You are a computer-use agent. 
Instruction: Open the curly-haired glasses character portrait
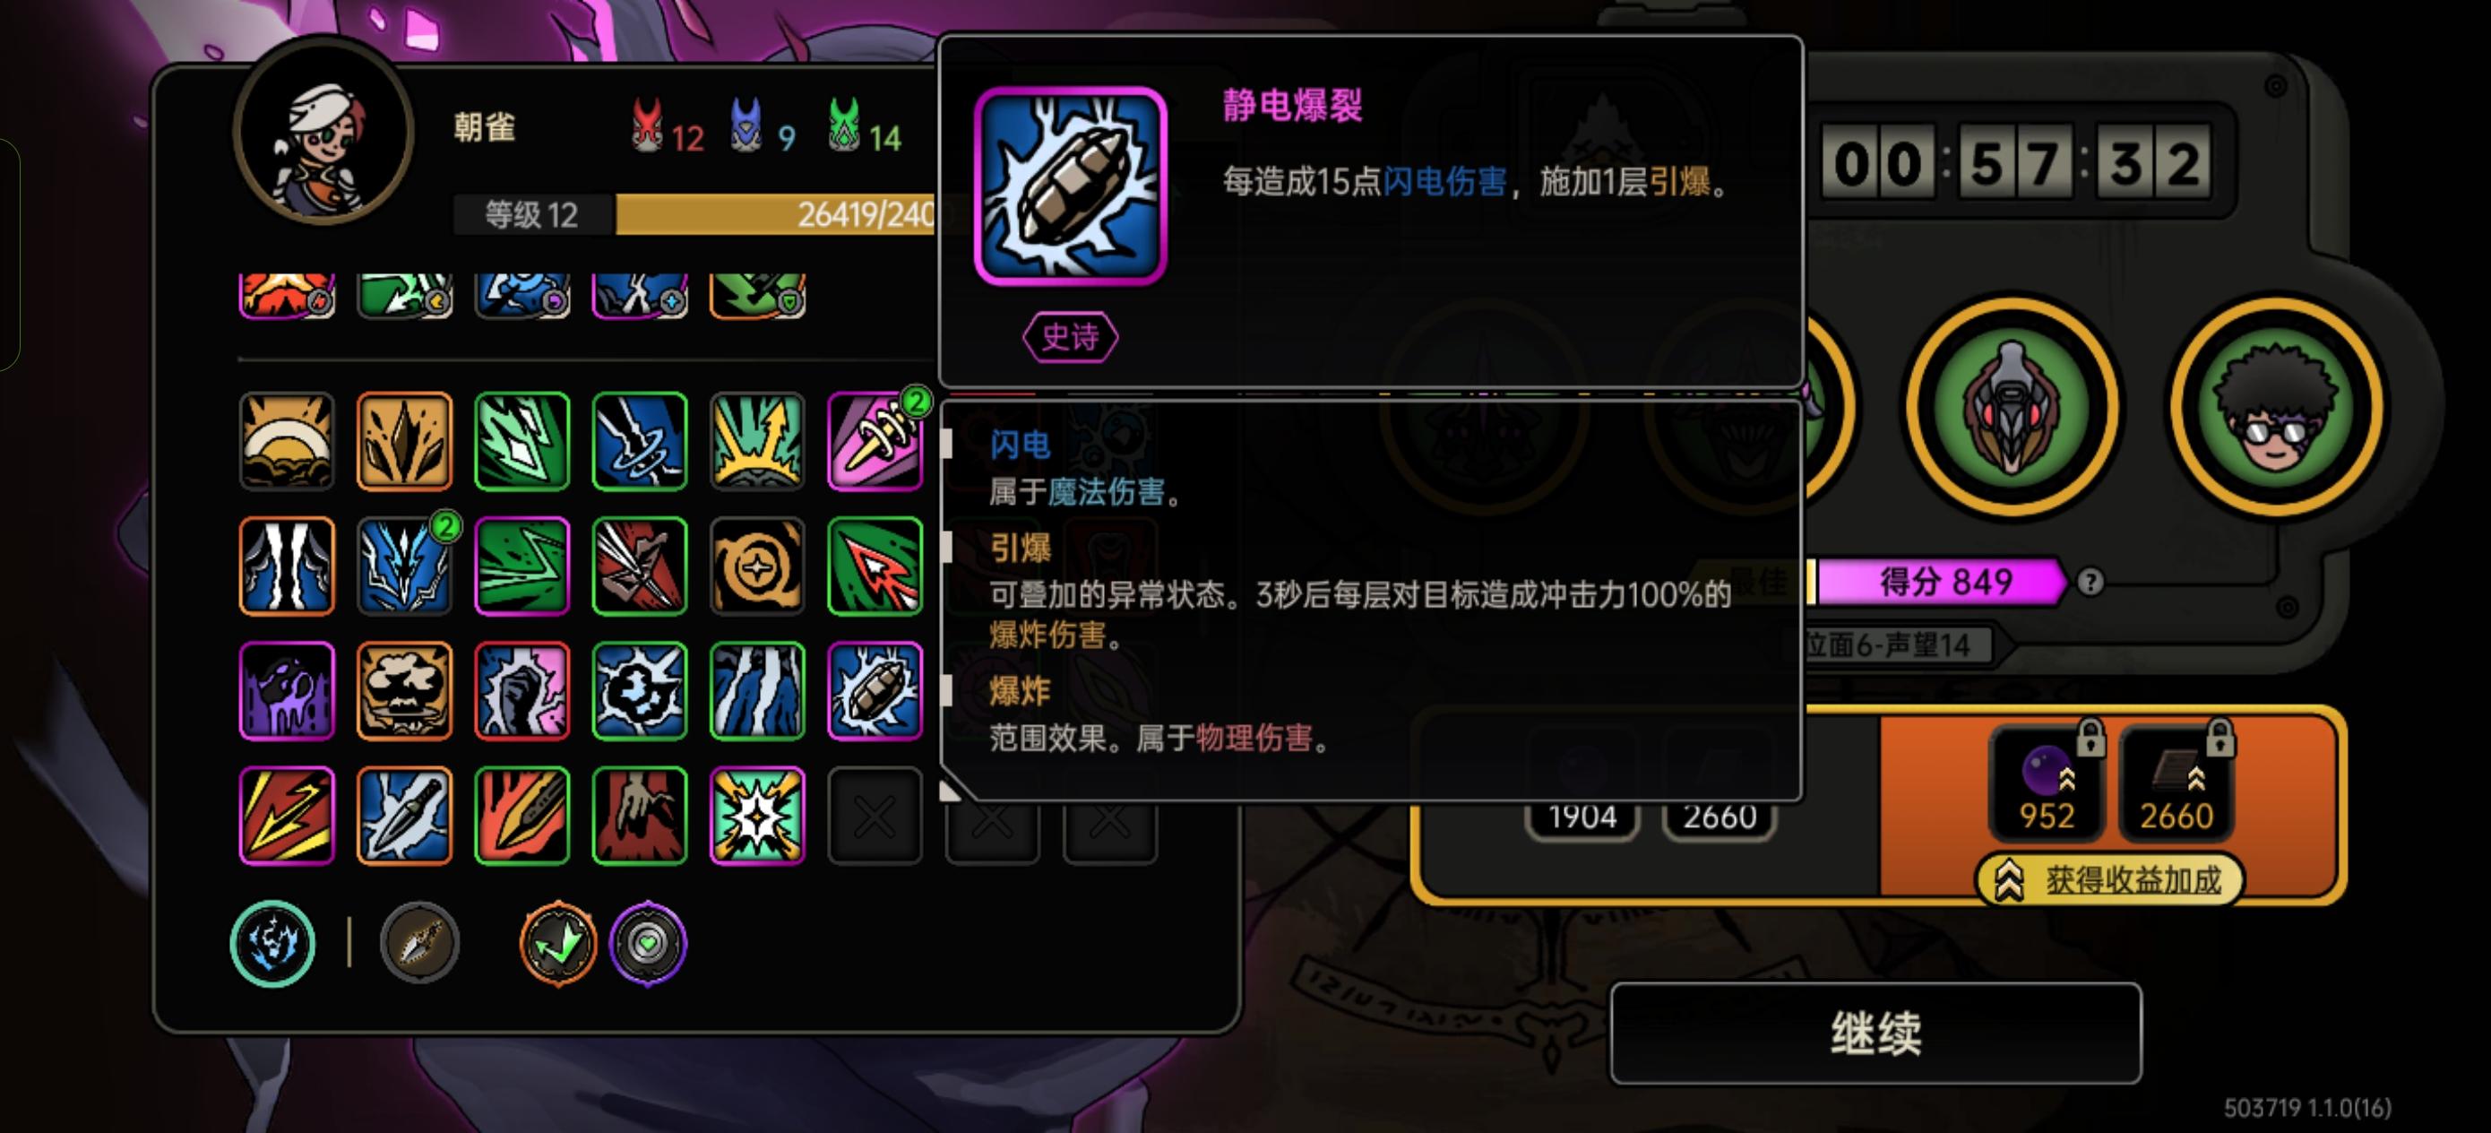[x=2276, y=406]
